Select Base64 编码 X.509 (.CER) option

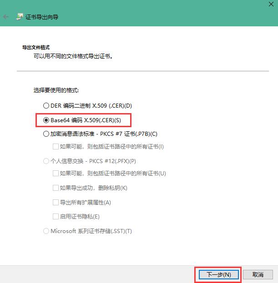point(45,120)
